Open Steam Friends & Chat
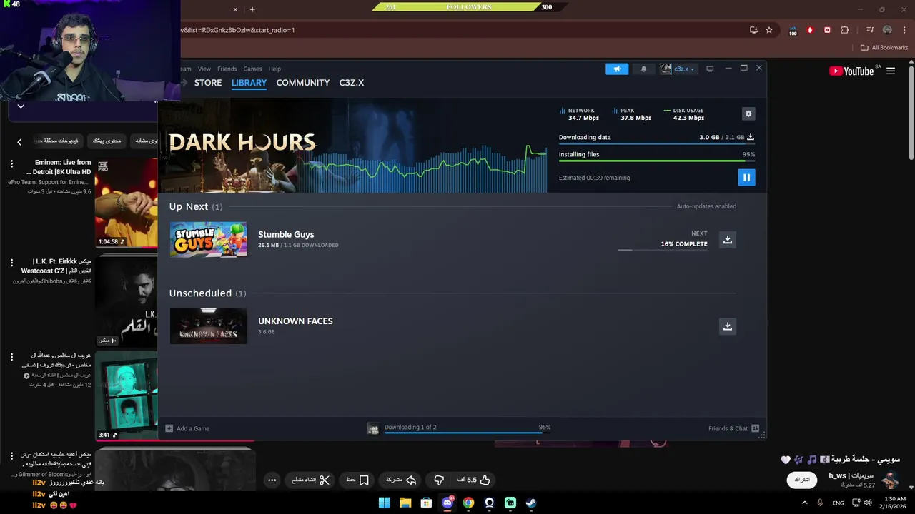Screen dimensions: 915x514 (x=733, y=428)
